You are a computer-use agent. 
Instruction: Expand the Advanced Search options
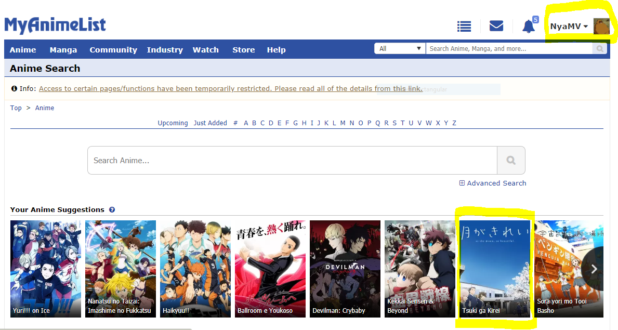[x=493, y=183]
